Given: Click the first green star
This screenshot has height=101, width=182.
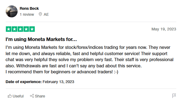Looking at the screenshot, I should pos(9,29).
